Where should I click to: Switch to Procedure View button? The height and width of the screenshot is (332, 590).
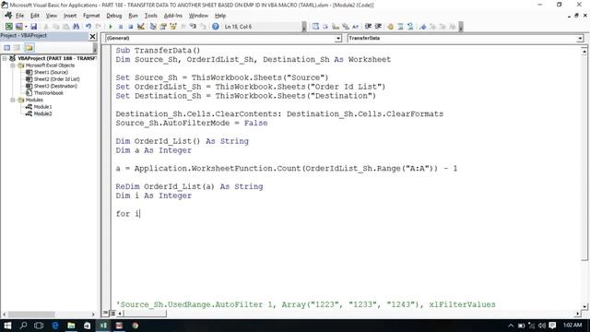106,314
